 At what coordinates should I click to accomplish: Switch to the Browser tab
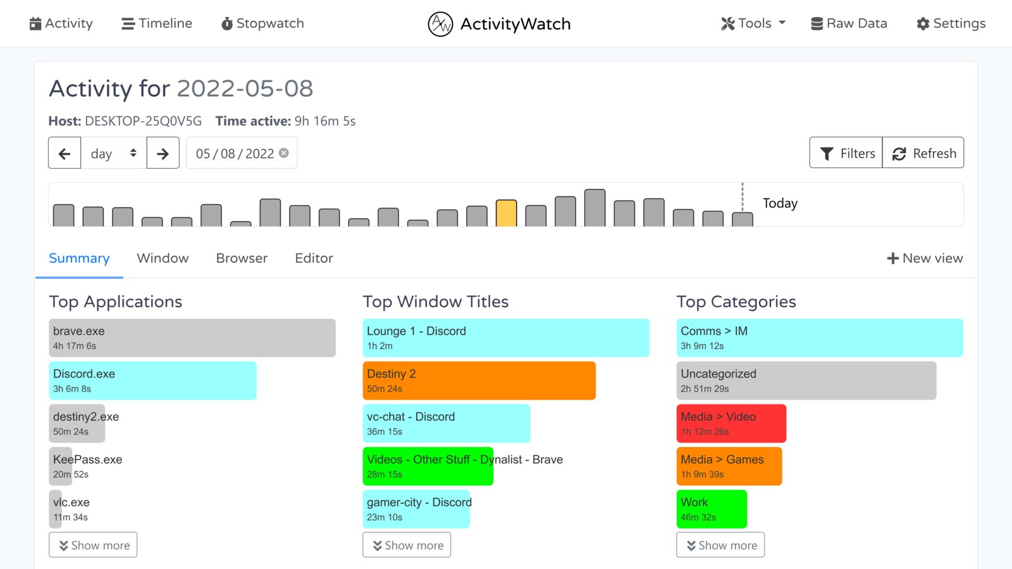[x=242, y=258]
